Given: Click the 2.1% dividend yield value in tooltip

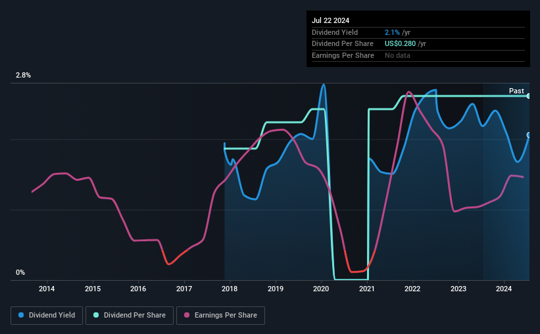Looking at the screenshot, I should [392, 32].
